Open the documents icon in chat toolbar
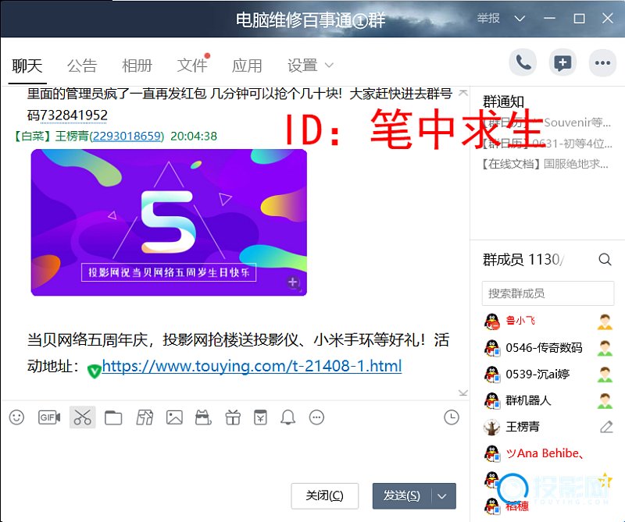 [x=145, y=417]
